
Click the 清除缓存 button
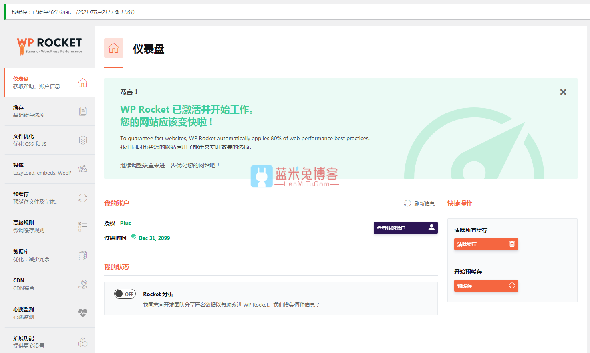pyautogui.click(x=486, y=244)
